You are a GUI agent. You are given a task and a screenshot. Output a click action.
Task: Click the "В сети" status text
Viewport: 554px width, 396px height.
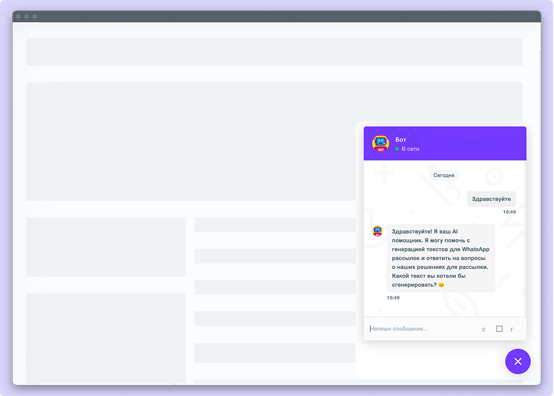click(410, 149)
